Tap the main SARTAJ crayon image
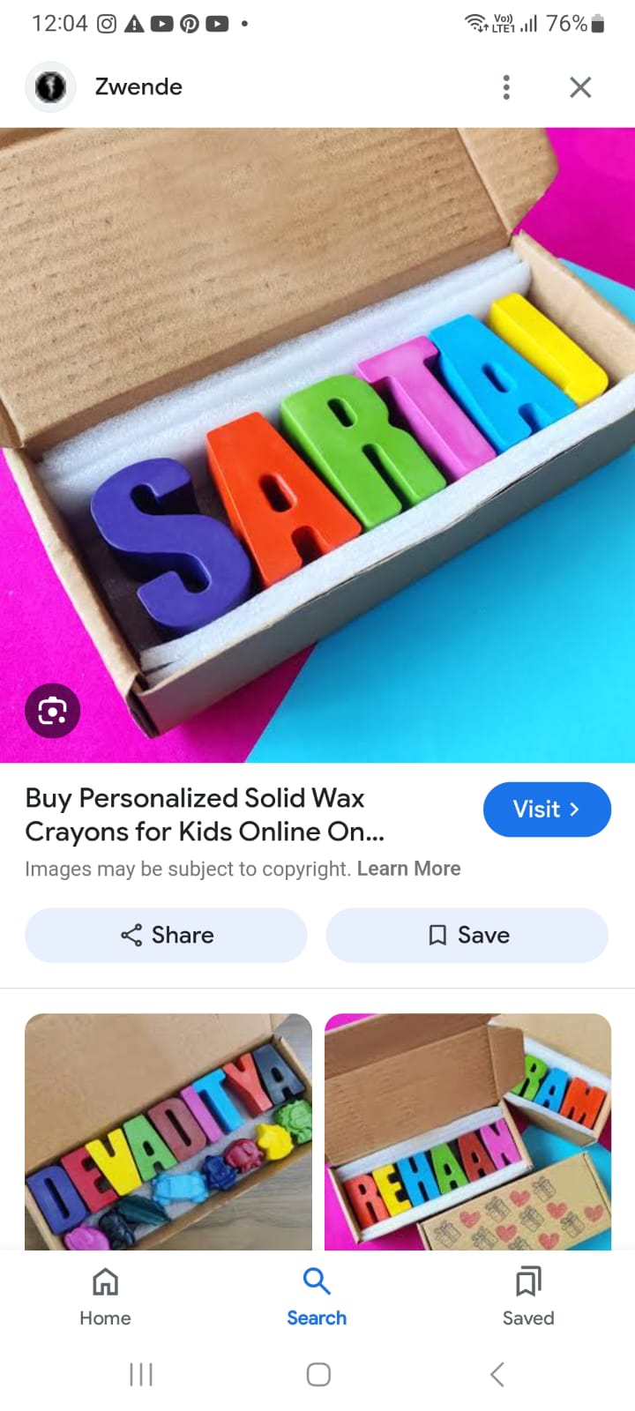 (x=317, y=445)
